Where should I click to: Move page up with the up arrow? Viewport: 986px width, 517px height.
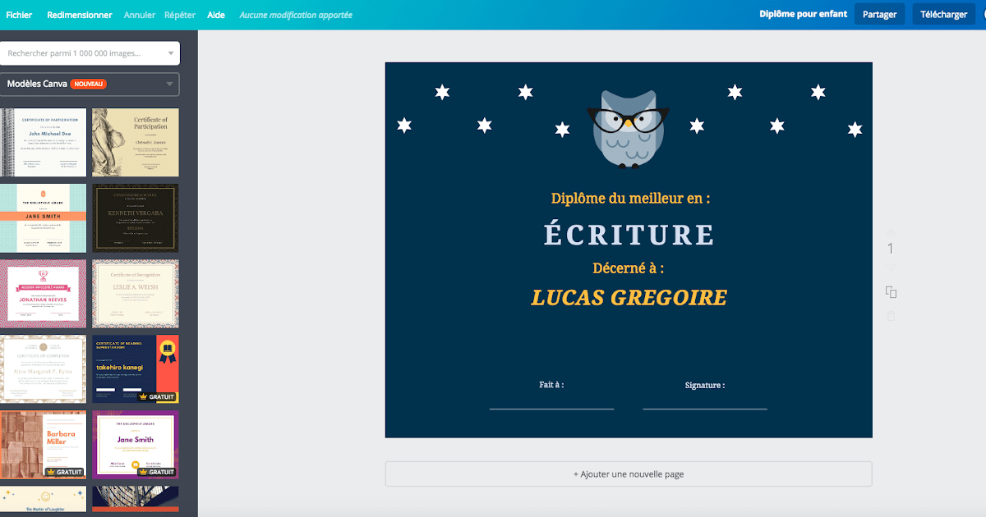click(891, 232)
